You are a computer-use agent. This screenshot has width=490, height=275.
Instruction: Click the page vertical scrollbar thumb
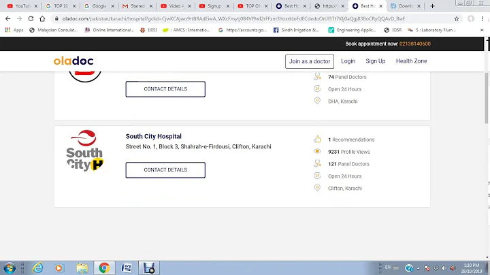pyautogui.click(x=486, y=98)
